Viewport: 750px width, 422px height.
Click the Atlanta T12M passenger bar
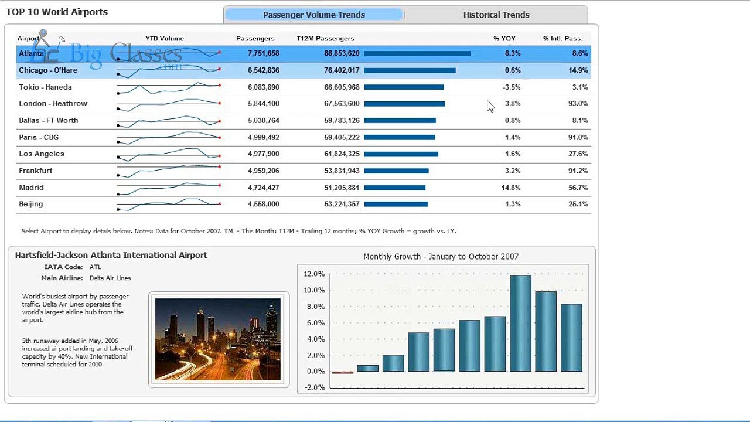tap(417, 53)
